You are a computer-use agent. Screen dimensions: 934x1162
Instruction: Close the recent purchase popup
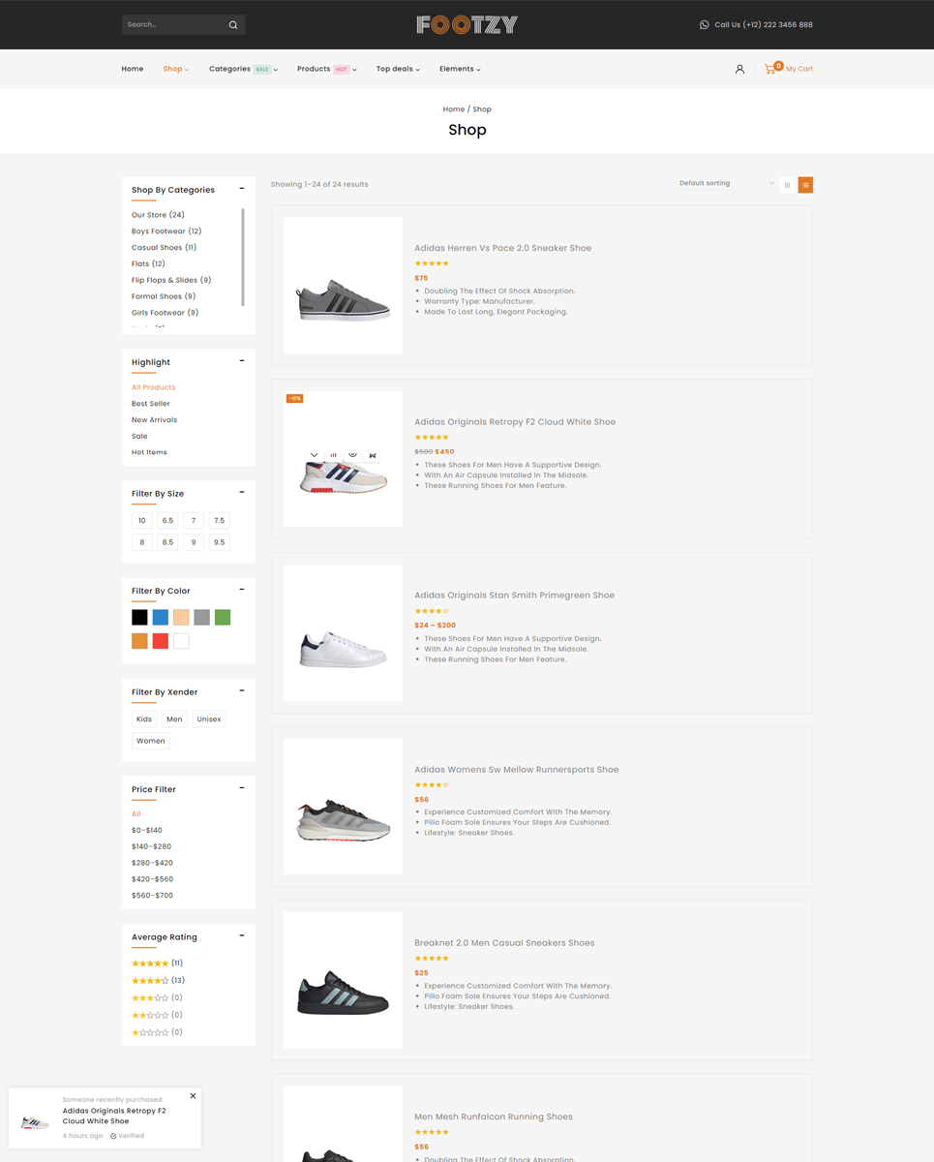click(x=193, y=1096)
